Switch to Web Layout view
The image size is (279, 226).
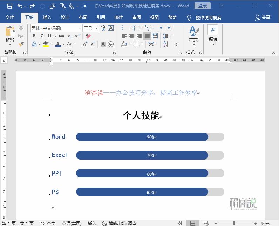[x=206, y=223]
